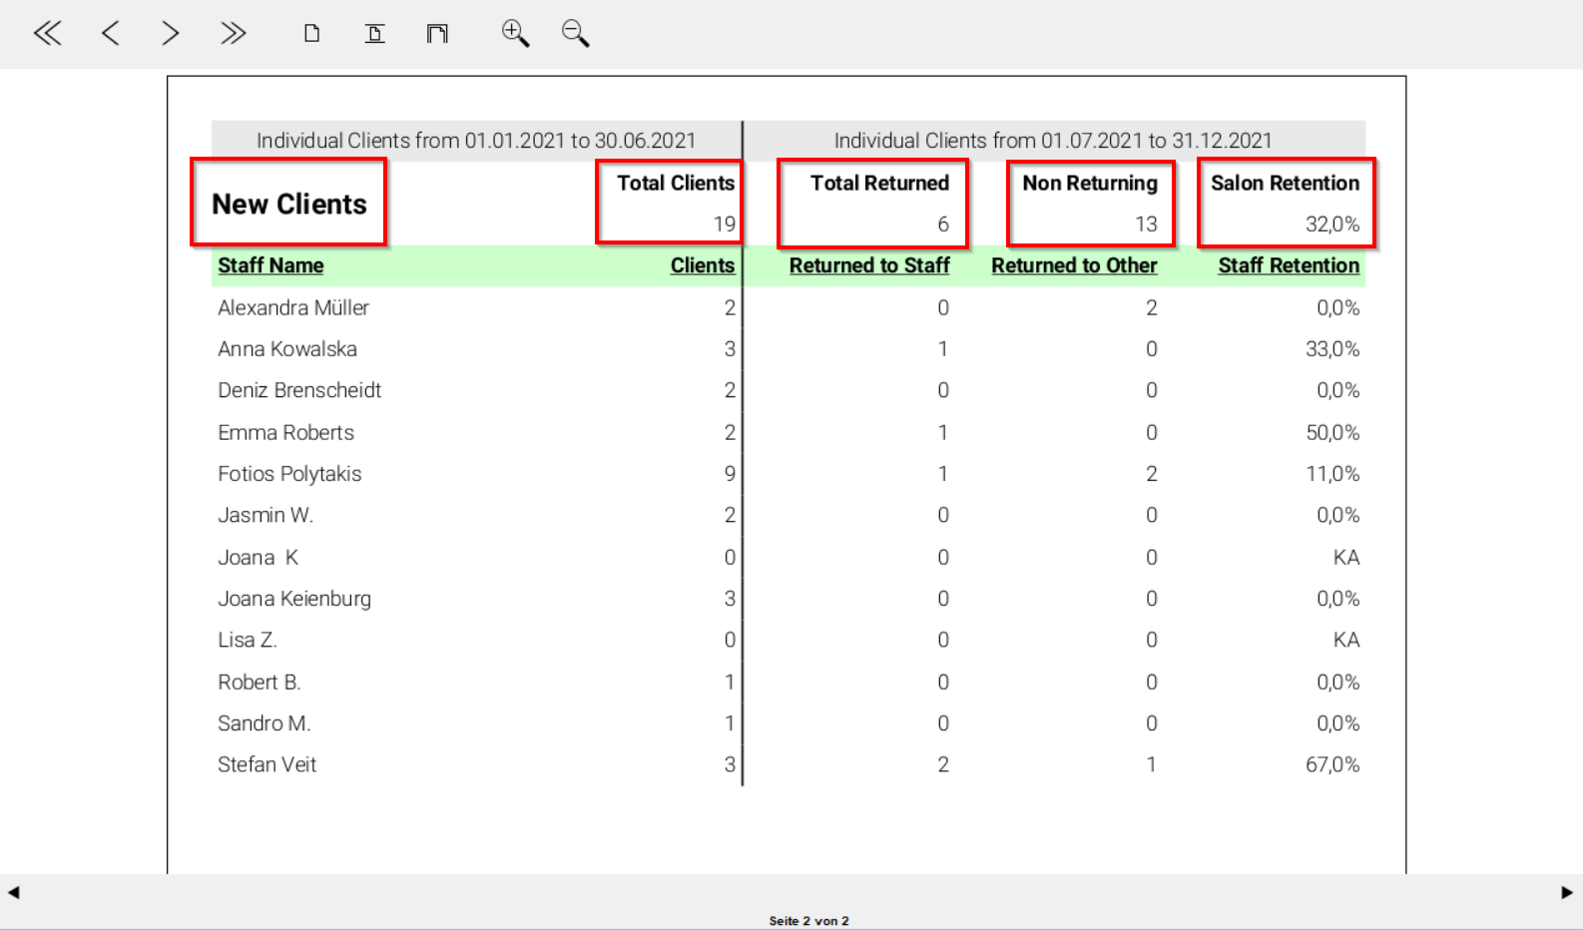Click the Stefan Veit staff name

click(266, 764)
